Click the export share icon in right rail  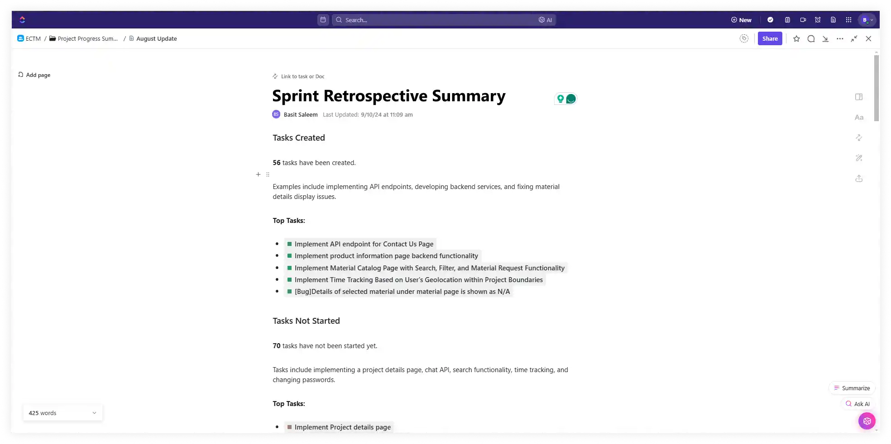point(859,179)
